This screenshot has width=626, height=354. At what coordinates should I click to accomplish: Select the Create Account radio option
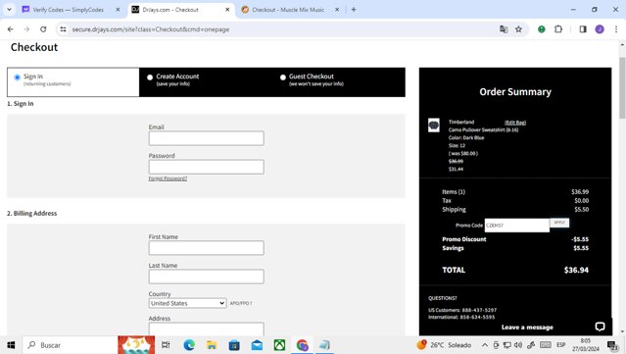tap(150, 77)
